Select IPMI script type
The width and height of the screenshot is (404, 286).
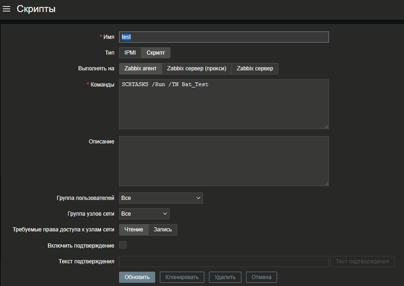(130, 53)
